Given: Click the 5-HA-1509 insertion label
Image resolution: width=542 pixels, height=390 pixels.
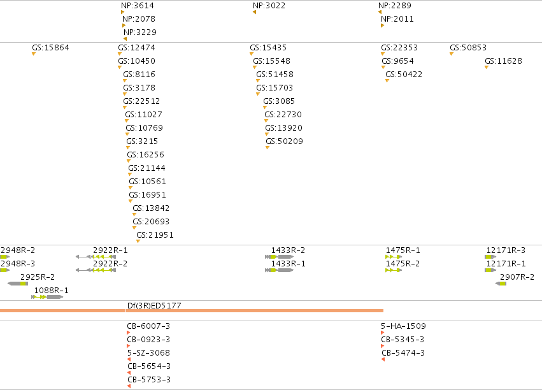Looking at the screenshot, I should (403, 326).
